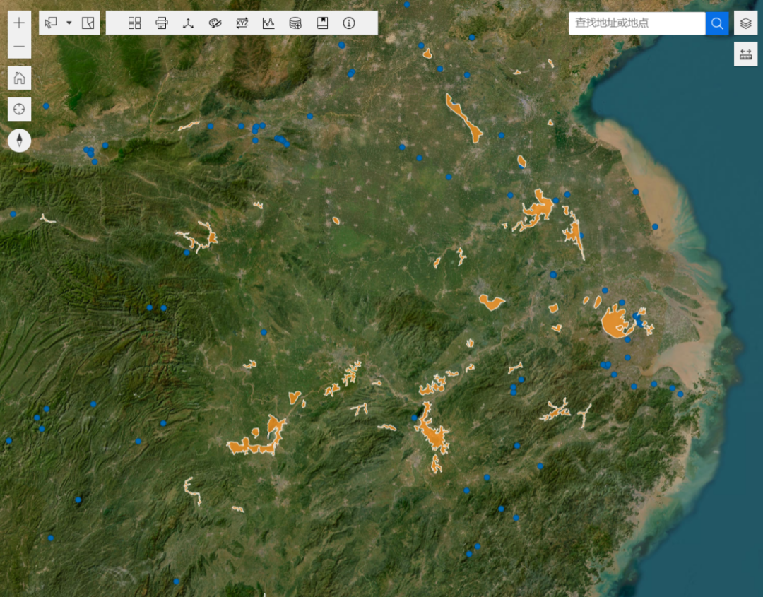Click the blue search magnifier button

(717, 23)
